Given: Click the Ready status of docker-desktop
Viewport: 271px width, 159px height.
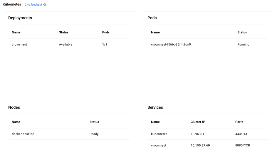Looking at the screenshot, I should (94, 134).
